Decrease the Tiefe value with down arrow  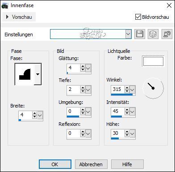[x=83, y=92]
